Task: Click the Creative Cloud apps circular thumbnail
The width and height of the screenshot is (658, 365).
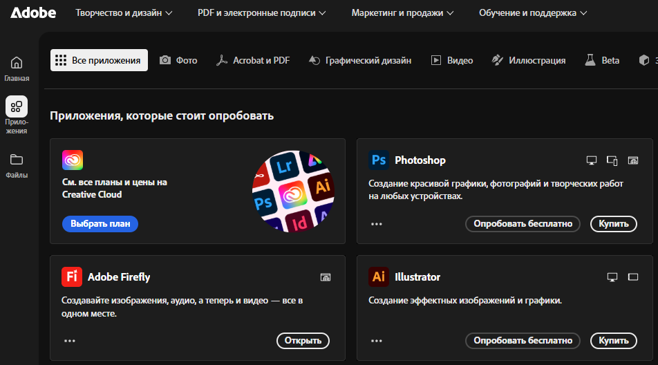Action: click(292, 190)
